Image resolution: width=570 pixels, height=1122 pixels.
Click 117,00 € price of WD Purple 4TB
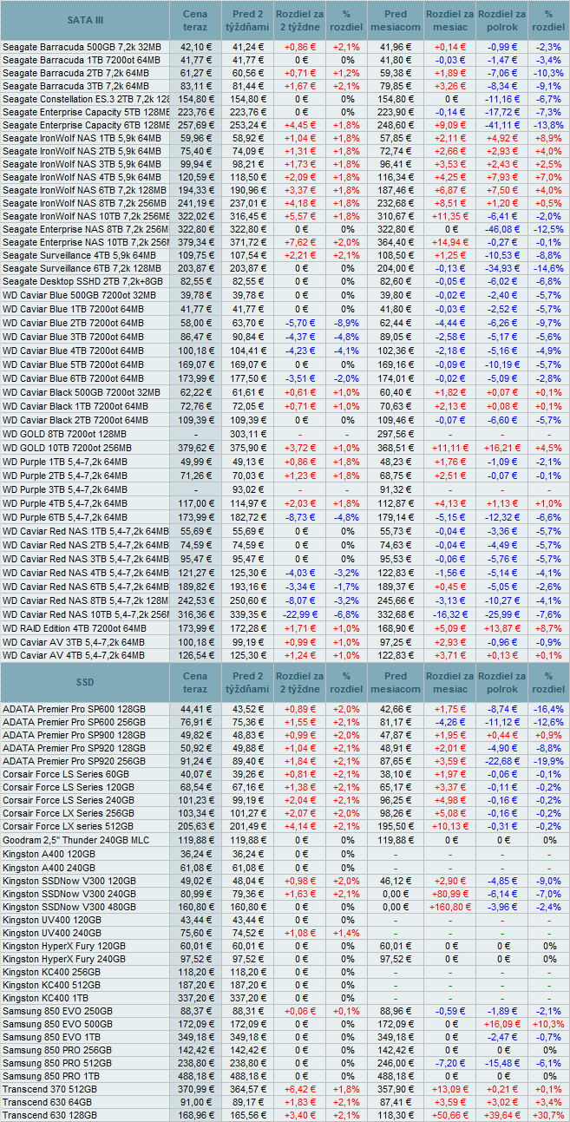[x=196, y=503]
